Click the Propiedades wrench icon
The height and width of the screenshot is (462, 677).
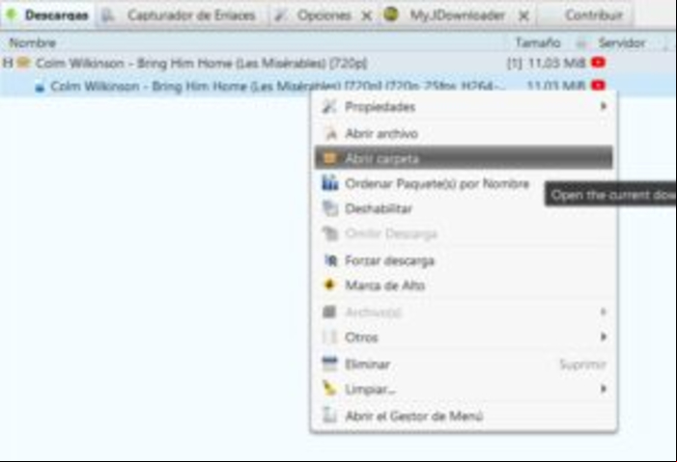tap(329, 106)
